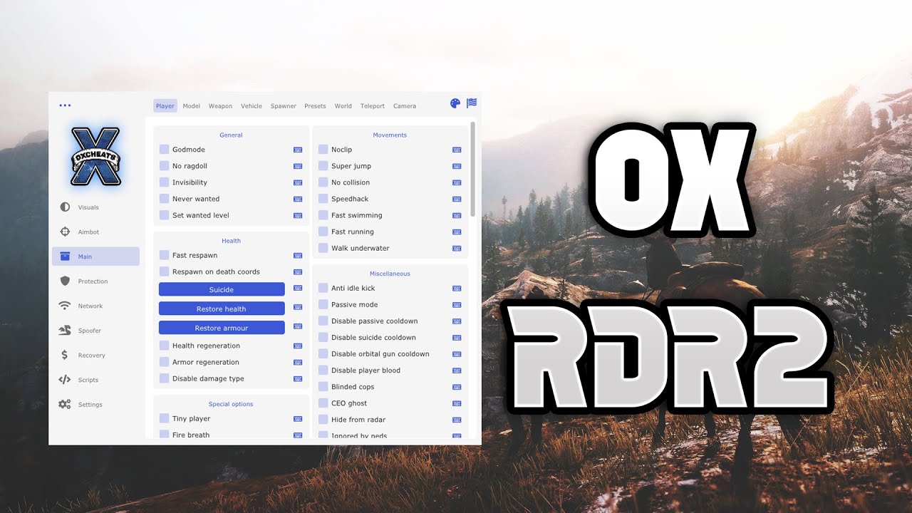The height and width of the screenshot is (513, 912).
Task: Toggle Disable orbital gun cooldown checkbox
Action: tap(323, 354)
